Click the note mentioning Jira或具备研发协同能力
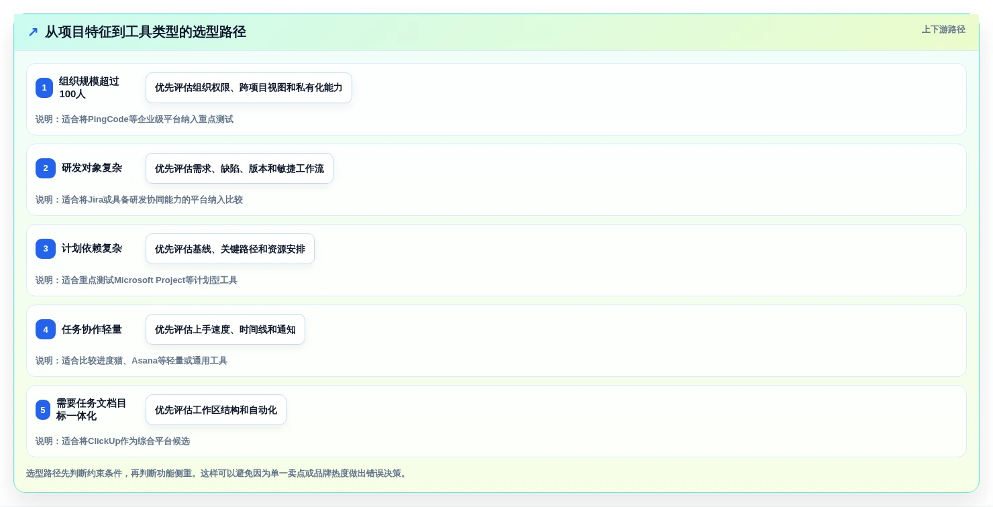This screenshot has height=507, width=993. click(x=139, y=200)
